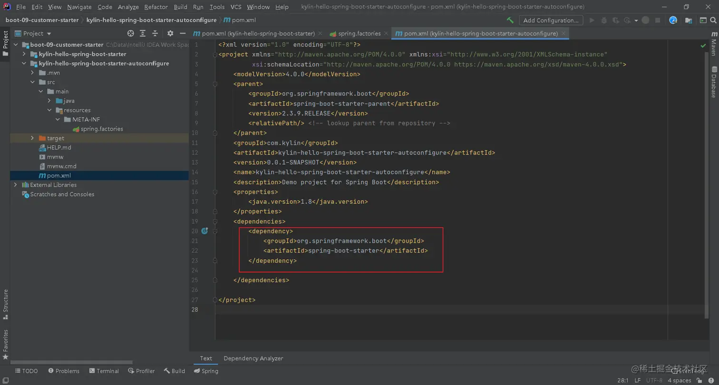Click the Expand All icon in Project panel
Image resolution: width=719 pixels, height=385 pixels.
point(144,33)
